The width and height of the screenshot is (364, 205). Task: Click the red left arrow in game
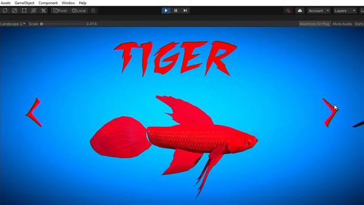[34, 113]
